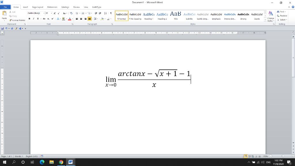Viewport: 295px width, 166px height.
Task: Switch to the Review tab
Action: tap(76, 7)
